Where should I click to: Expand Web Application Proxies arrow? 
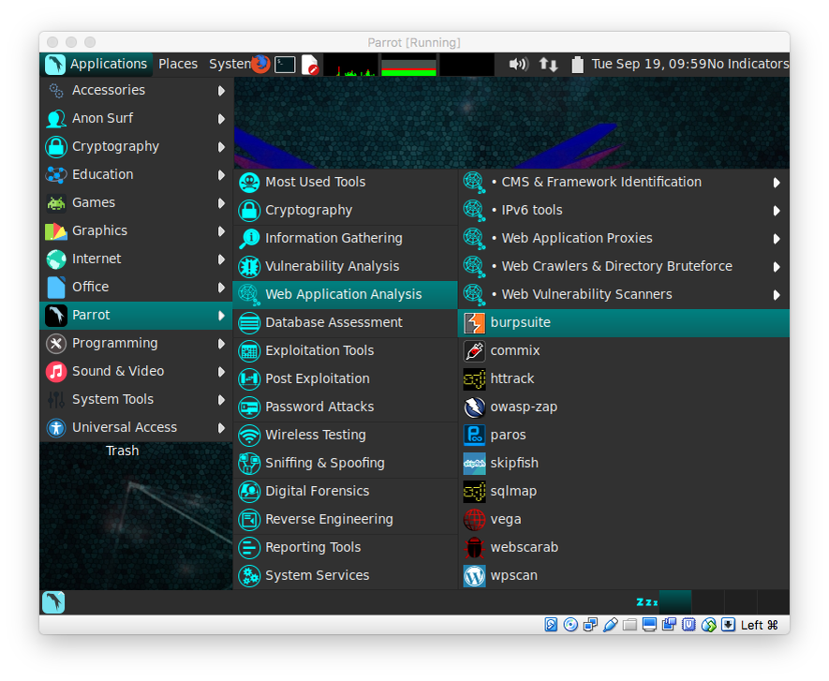click(x=777, y=239)
